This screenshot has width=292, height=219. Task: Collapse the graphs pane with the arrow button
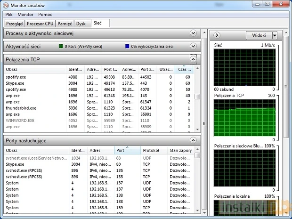point(216,35)
